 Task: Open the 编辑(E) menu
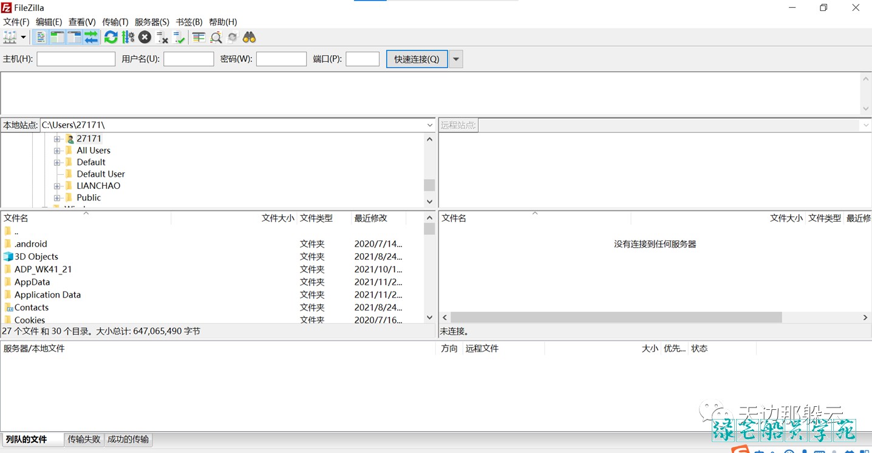coord(49,22)
